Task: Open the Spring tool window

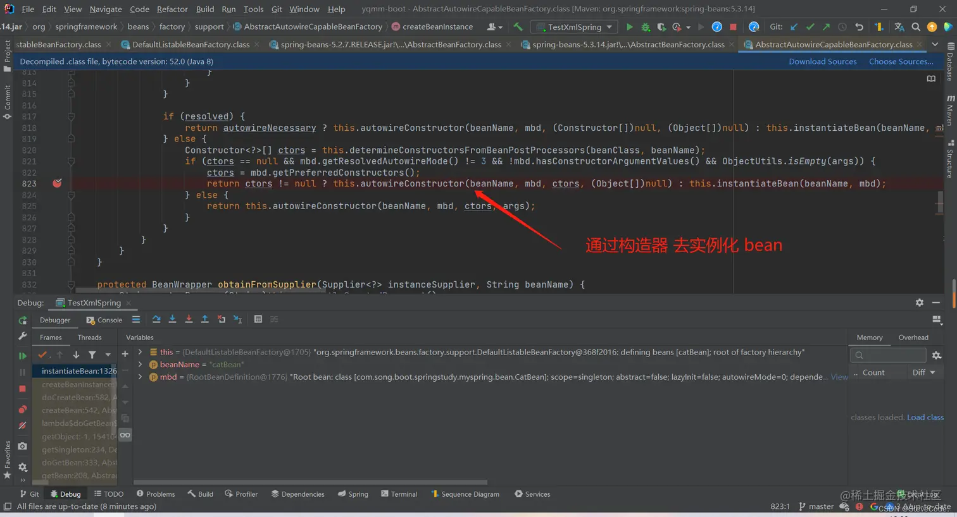Action: coord(353,494)
